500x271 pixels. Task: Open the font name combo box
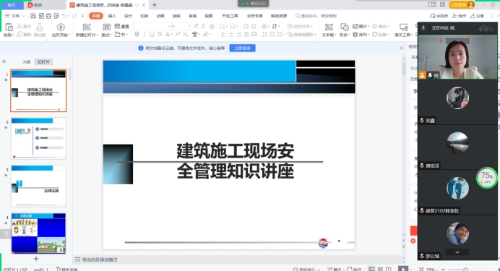click(152, 26)
